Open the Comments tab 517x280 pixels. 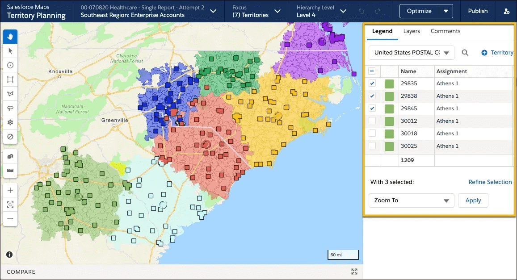pyautogui.click(x=446, y=31)
